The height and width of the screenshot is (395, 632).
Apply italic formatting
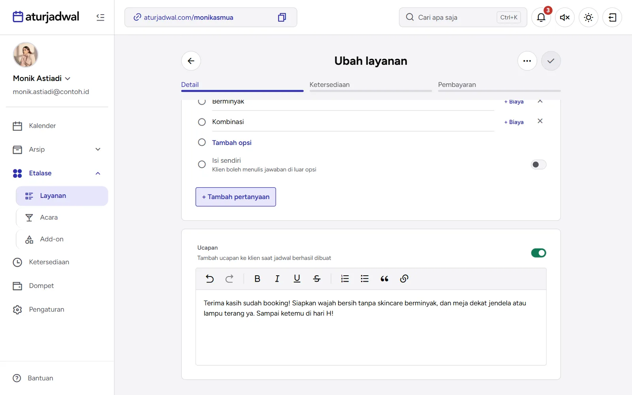[x=277, y=279]
